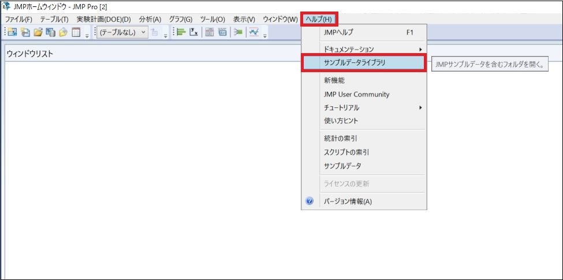Expand the チュートリアル submenu arrow
563x280 pixels.
pyautogui.click(x=420, y=108)
